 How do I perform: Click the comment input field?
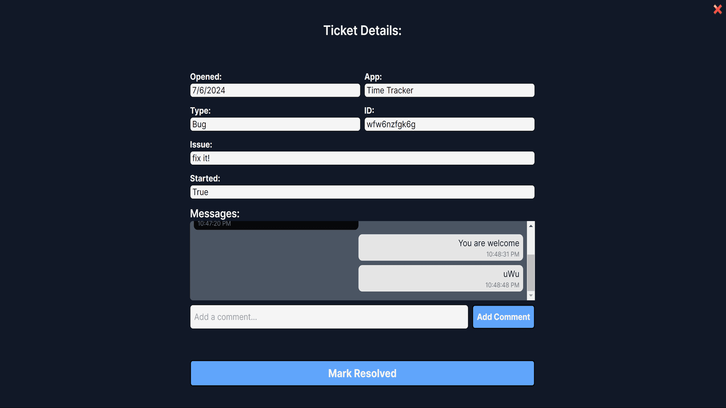329,317
